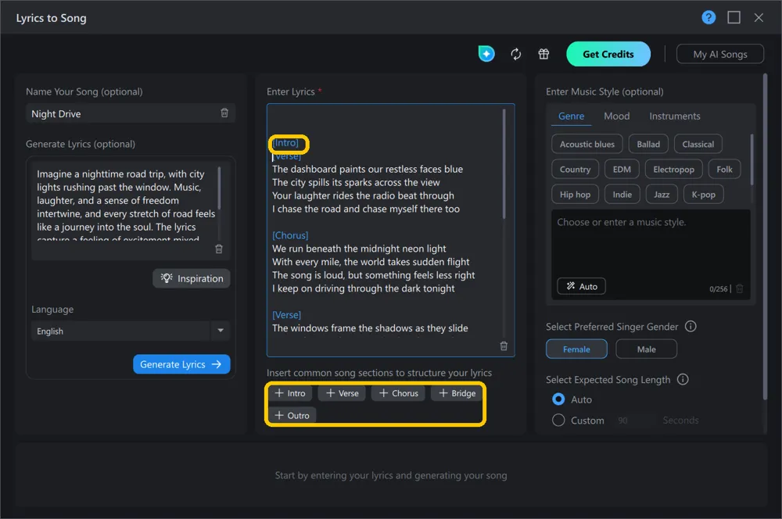The image size is (782, 519).
Task: Insert a Bridge section
Action: (x=457, y=393)
